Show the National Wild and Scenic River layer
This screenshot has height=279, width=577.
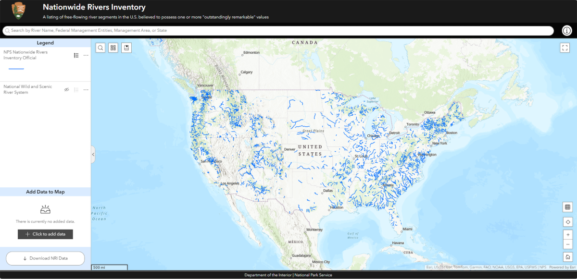[x=67, y=90]
